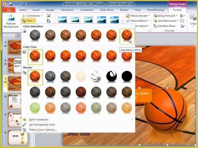Apply the third picture style thumbnail
This screenshot has height=148, width=198.
tap(88, 20)
